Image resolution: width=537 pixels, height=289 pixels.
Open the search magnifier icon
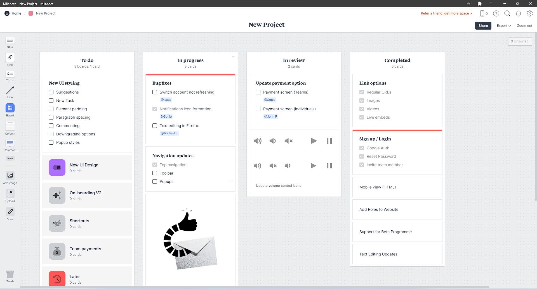[x=507, y=13]
